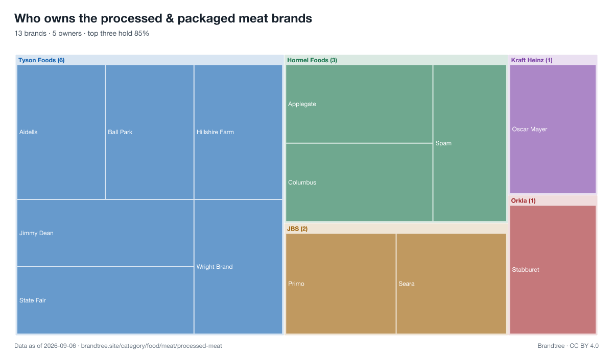The width and height of the screenshot is (613, 357).
Task: Select the Hormel Foods (3) header
Action: 312,60
